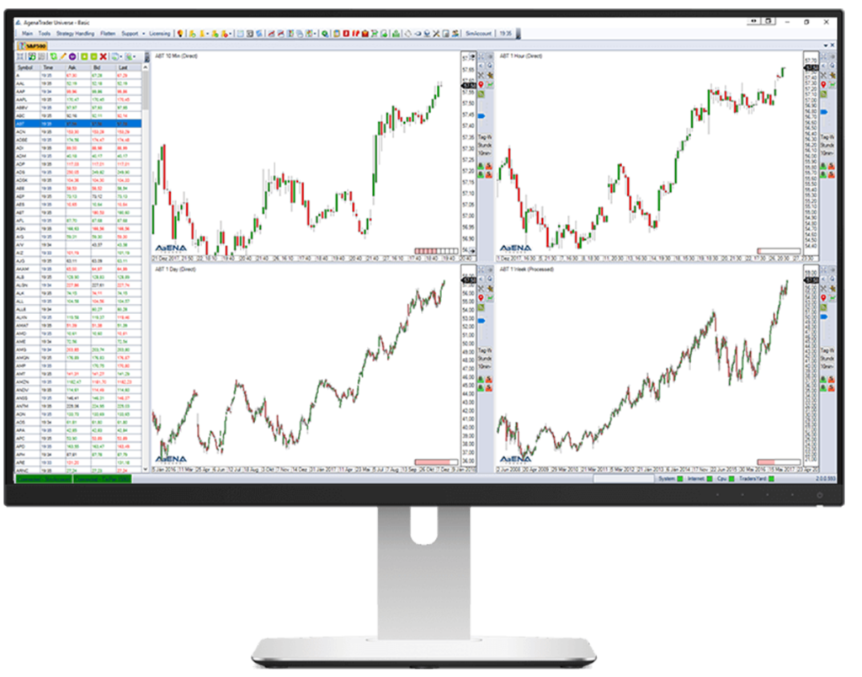Open the Flatten menu
Screen dimensions: 862x677
pyautogui.click(x=108, y=34)
